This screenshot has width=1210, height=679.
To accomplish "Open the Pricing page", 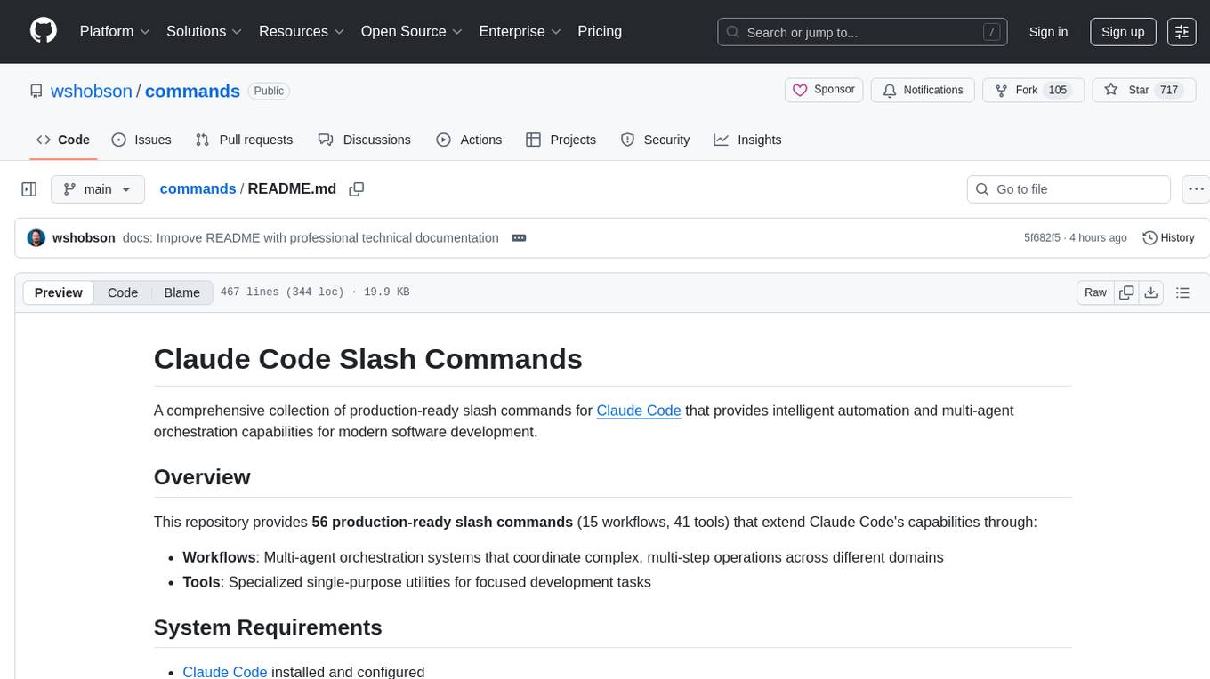I will (600, 31).
